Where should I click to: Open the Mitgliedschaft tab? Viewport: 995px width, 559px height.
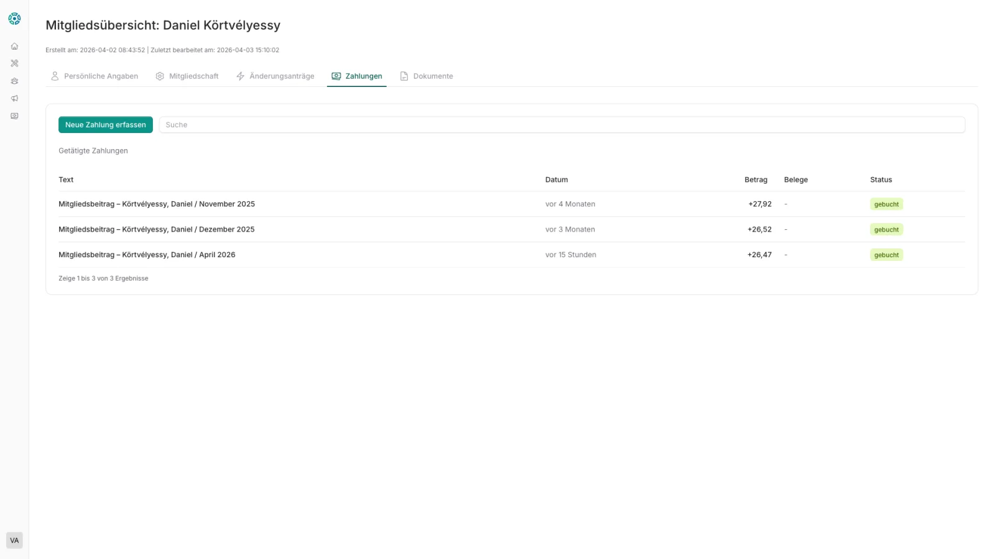(187, 76)
